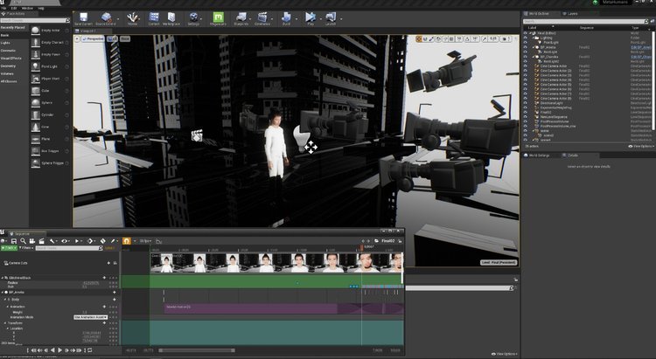Open the Perspective viewport dropdown

click(x=94, y=38)
